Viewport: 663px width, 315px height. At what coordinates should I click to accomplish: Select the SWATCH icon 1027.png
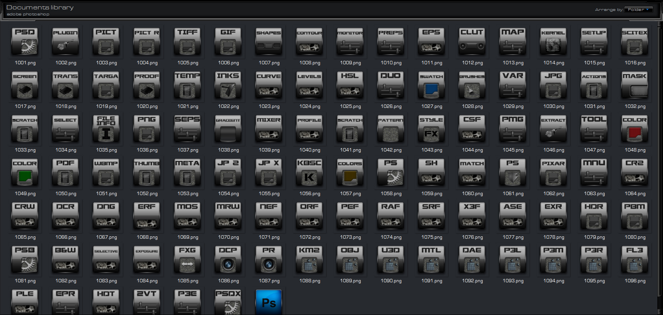click(x=431, y=85)
